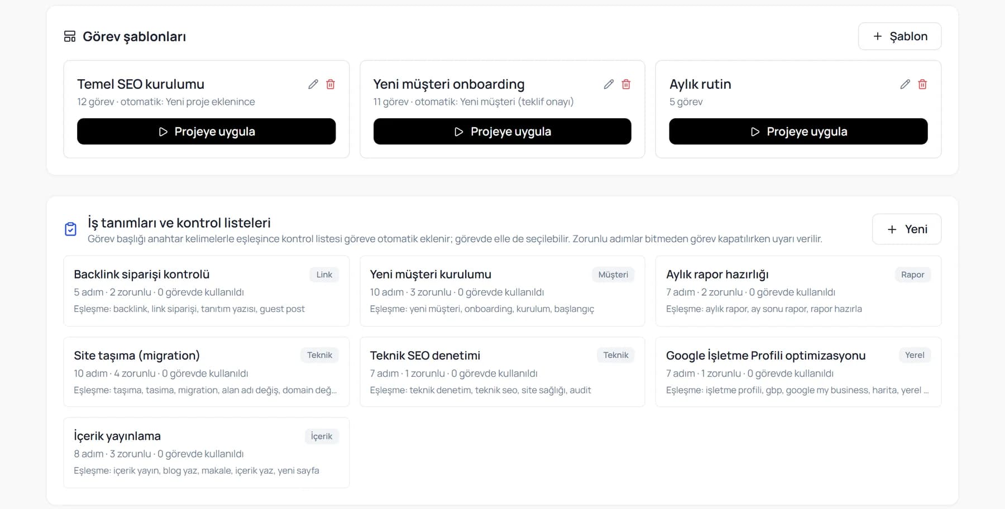Click '8 adım · 3 zorunlu' stats line
Screen dimensions: 1005x509
(159, 454)
